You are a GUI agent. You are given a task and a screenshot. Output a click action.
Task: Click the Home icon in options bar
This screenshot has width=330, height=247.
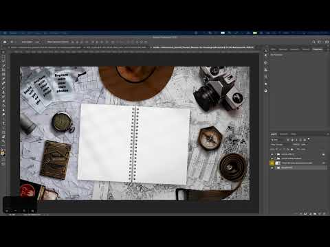click(x=5, y=42)
